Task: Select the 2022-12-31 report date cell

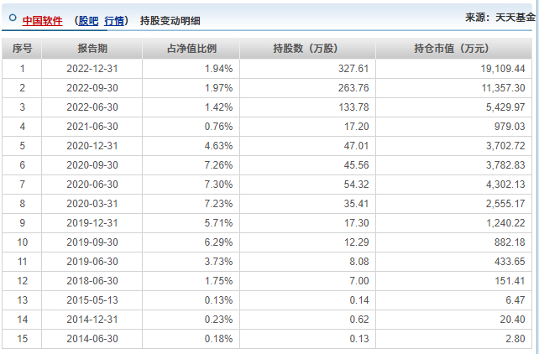Action: [92, 68]
